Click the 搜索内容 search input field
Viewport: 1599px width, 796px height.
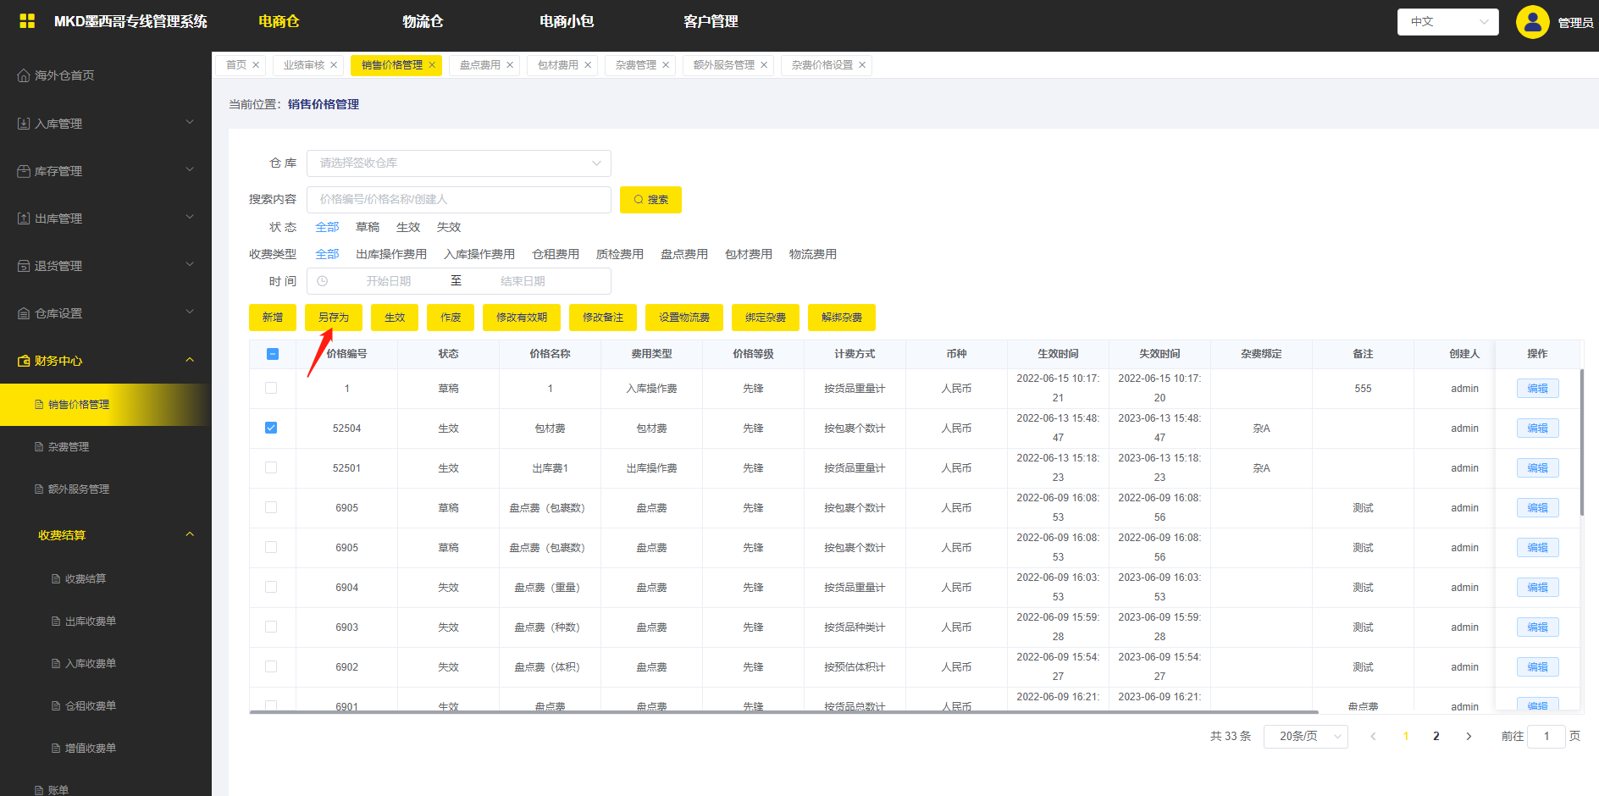click(x=458, y=200)
